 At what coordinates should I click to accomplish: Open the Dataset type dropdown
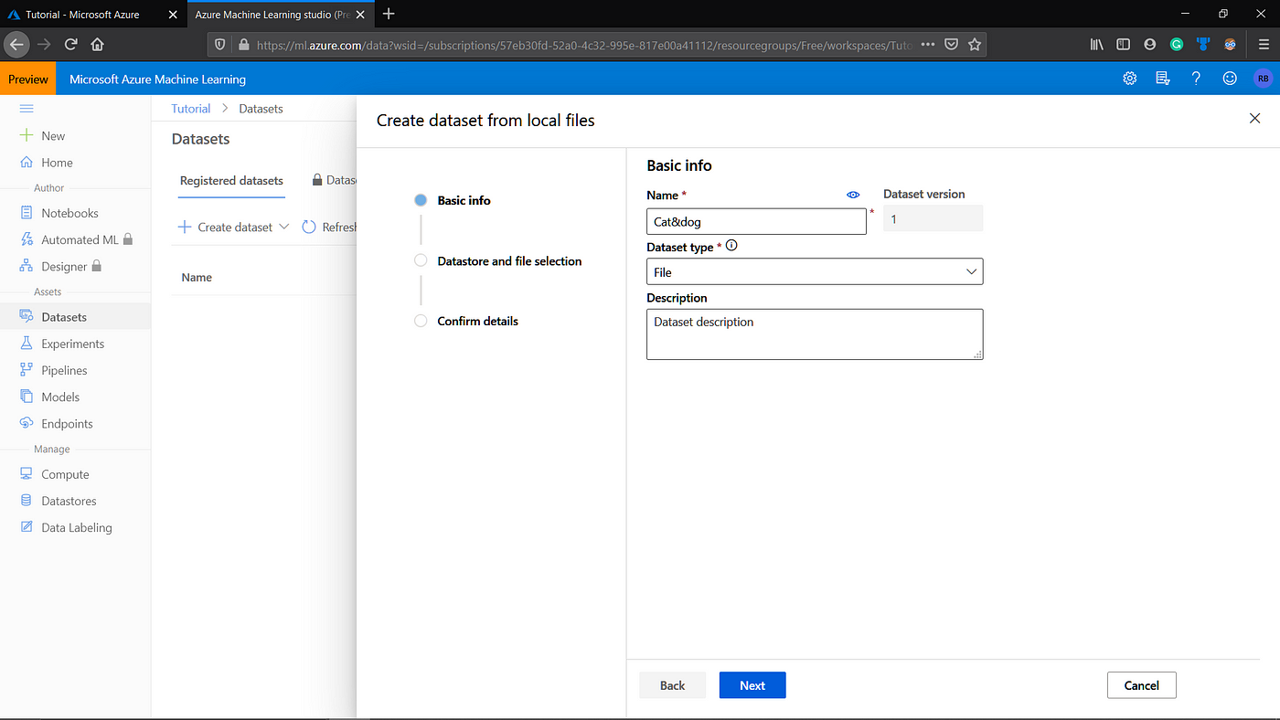(x=815, y=271)
